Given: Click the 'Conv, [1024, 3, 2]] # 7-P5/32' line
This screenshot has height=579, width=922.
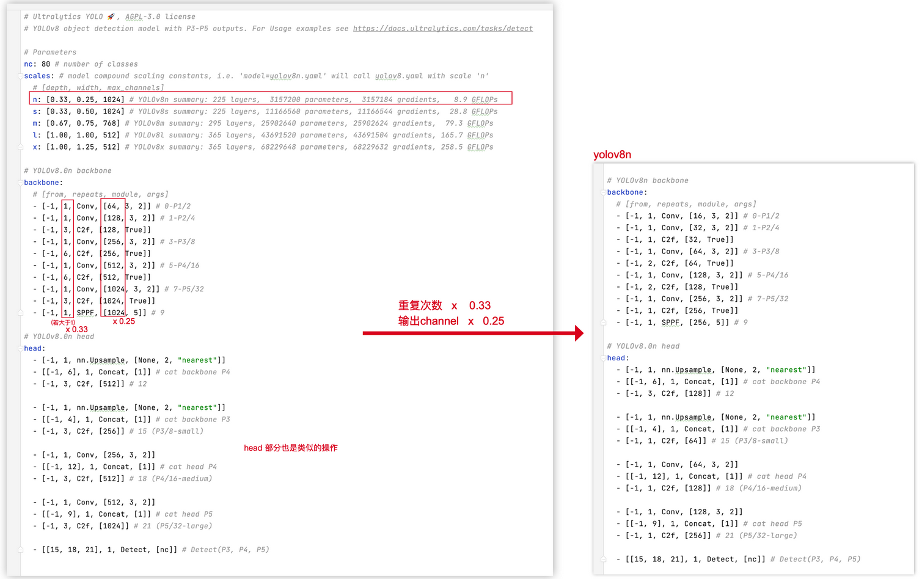Looking at the screenshot, I should click(x=118, y=289).
